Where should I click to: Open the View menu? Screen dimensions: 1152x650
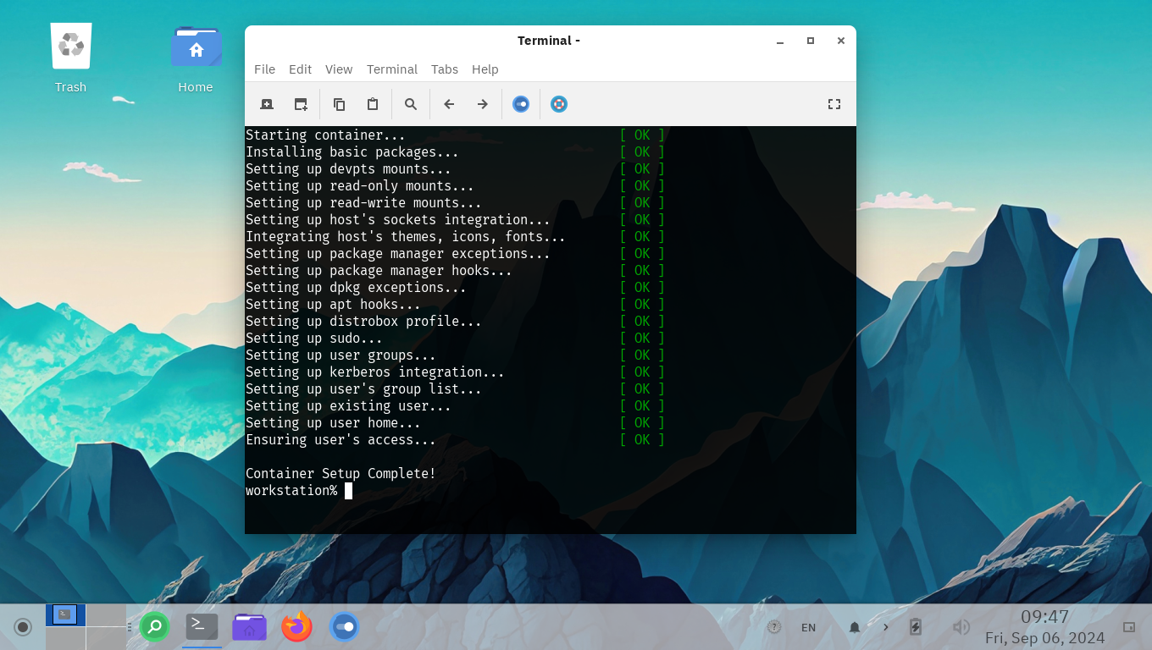click(339, 69)
